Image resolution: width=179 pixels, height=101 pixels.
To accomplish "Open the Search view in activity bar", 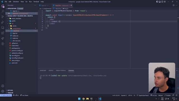I will click(x=3, y=11).
